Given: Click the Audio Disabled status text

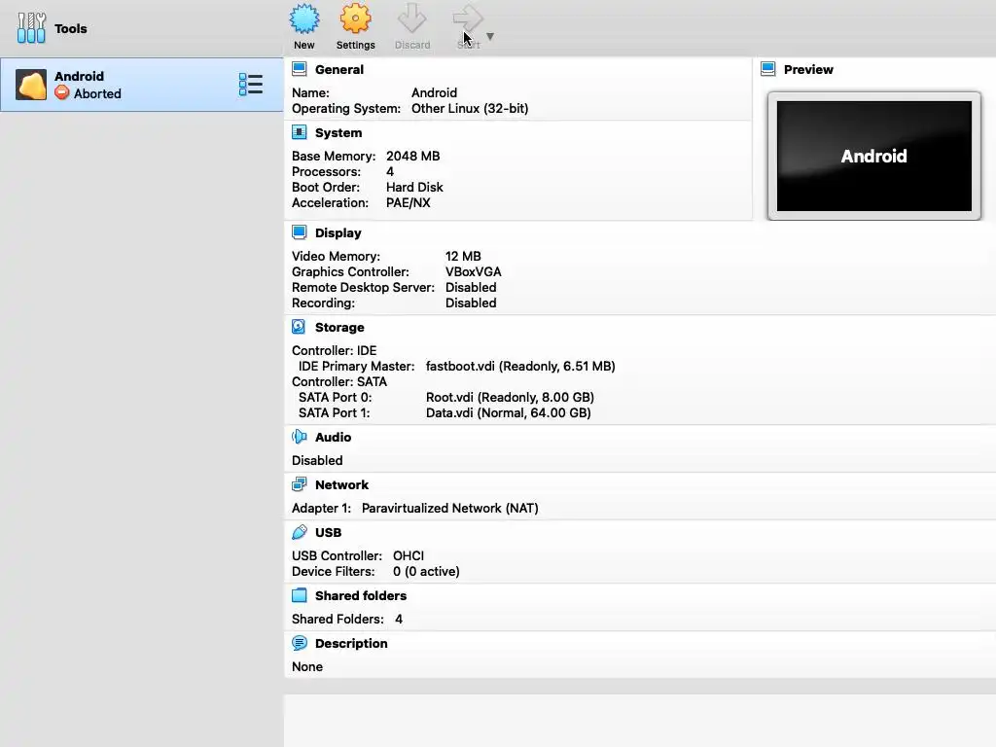Looking at the screenshot, I should coord(317,460).
